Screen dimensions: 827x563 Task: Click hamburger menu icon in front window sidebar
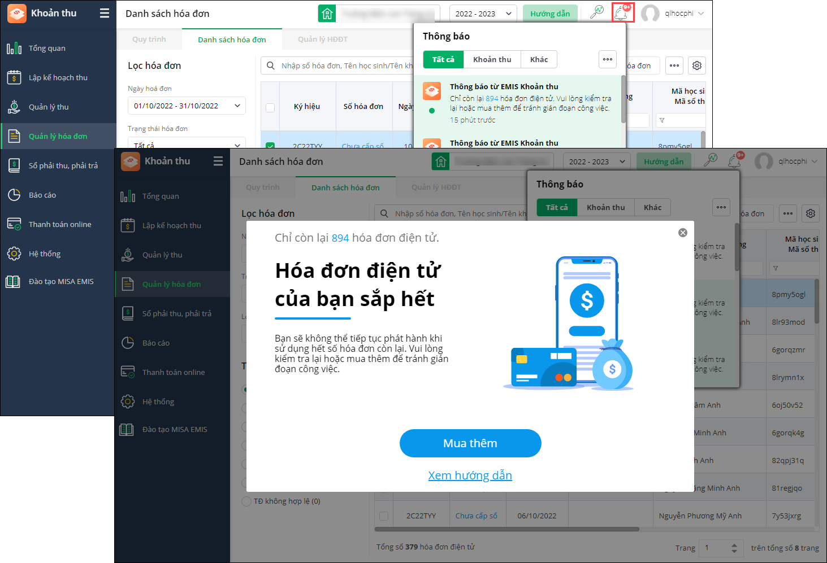click(x=218, y=161)
